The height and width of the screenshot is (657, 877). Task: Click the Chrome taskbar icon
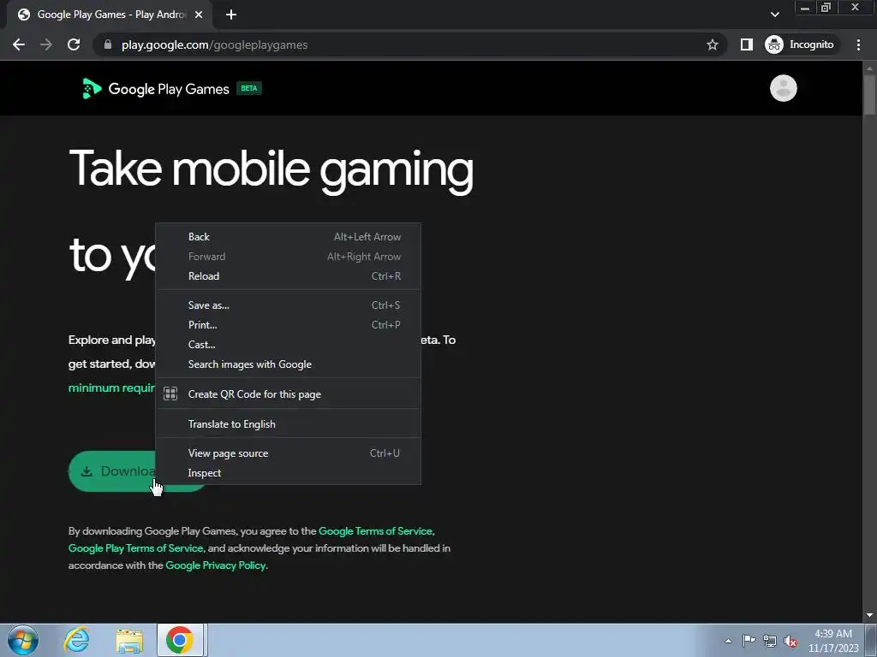click(180, 640)
